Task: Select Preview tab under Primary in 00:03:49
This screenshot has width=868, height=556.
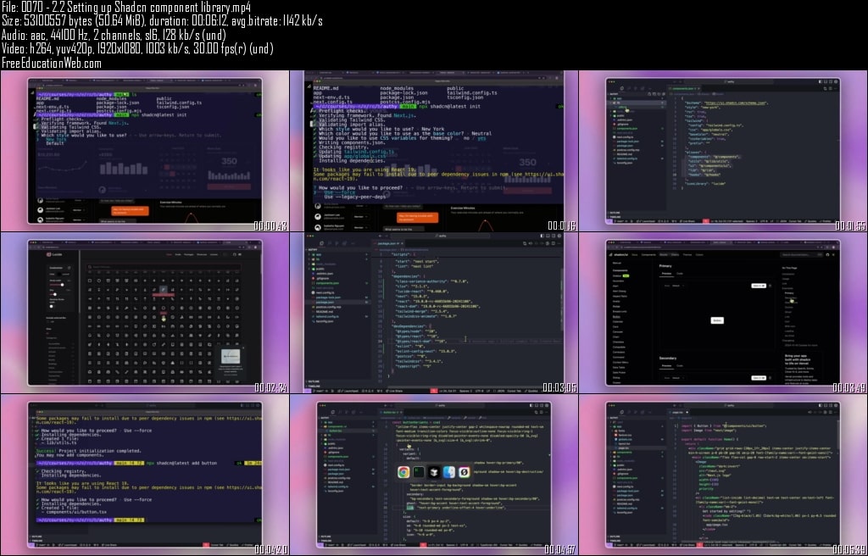Action: pyautogui.click(x=666, y=274)
